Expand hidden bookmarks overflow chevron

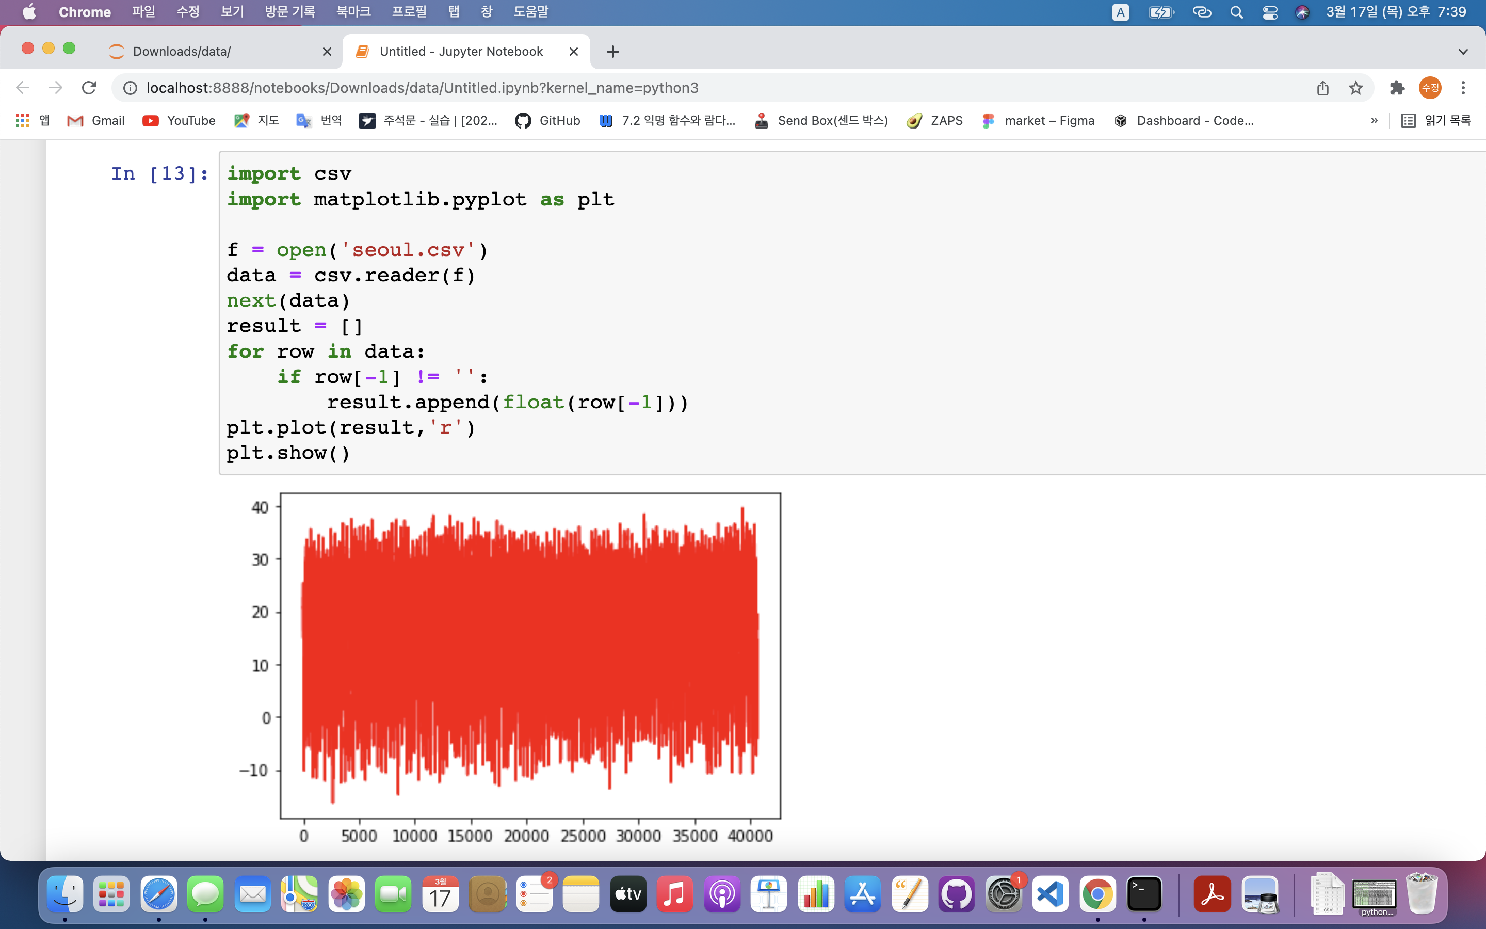point(1374,120)
